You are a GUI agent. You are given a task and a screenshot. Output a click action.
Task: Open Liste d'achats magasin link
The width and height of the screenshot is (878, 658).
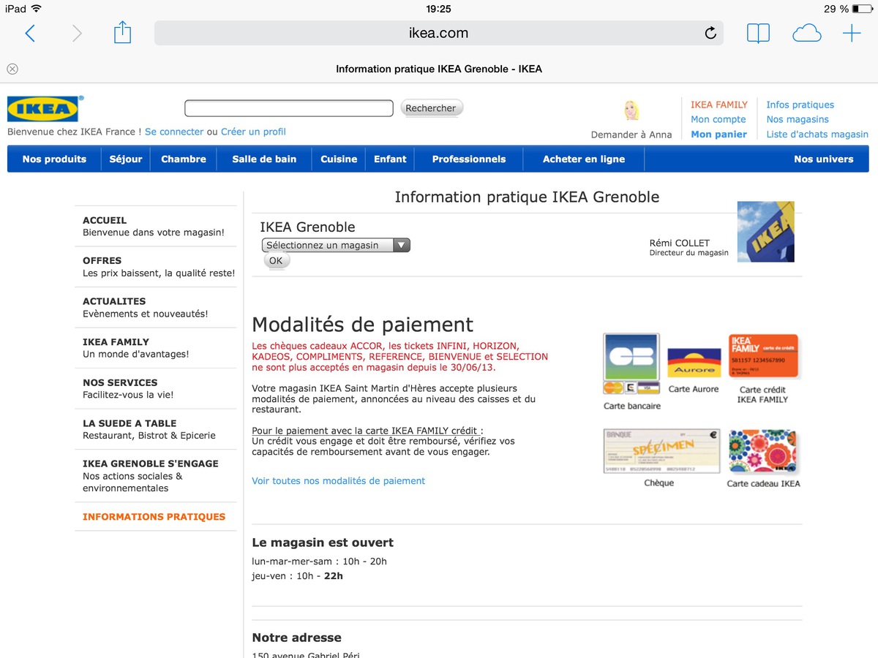tap(817, 134)
